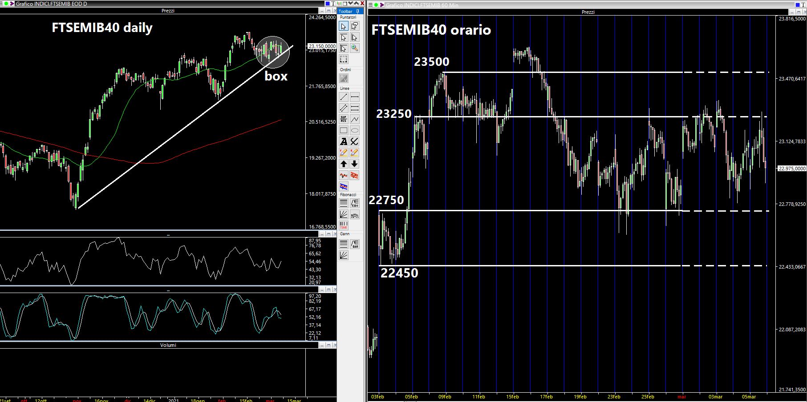
Task: Click the blue square color icon in daily window
Action: click(327, 4)
